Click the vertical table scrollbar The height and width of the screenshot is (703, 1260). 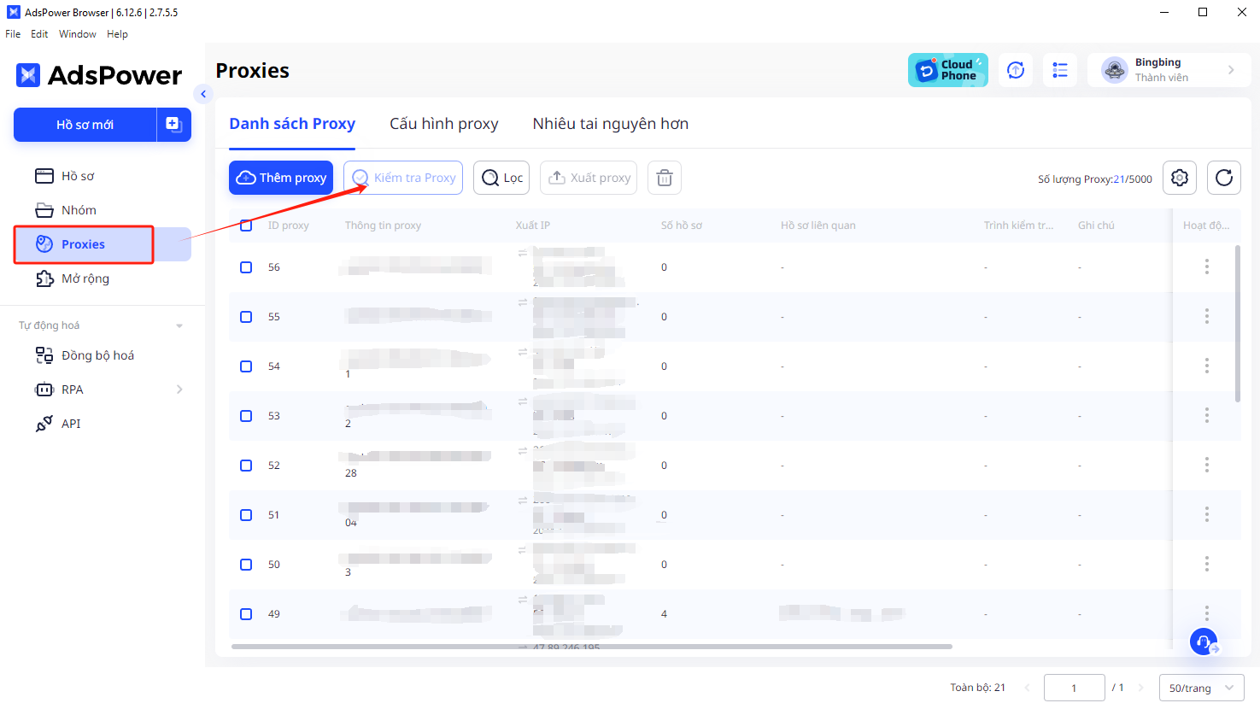point(1238,324)
